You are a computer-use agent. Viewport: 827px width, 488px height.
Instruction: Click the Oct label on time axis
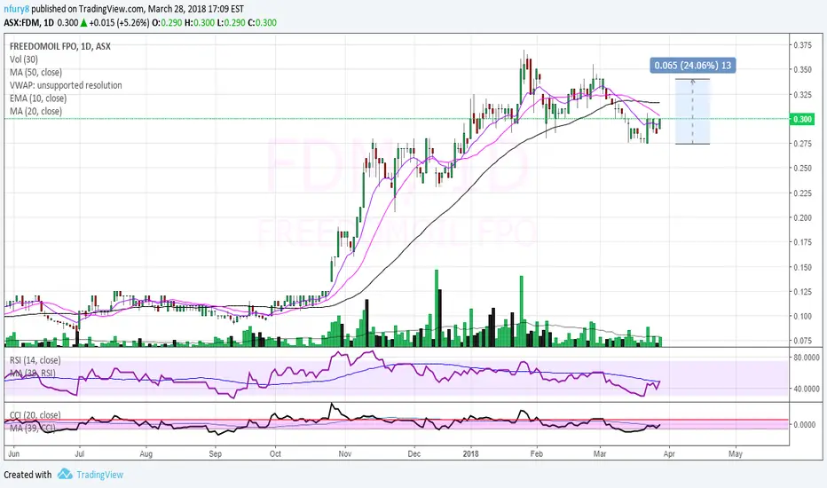coord(275,453)
